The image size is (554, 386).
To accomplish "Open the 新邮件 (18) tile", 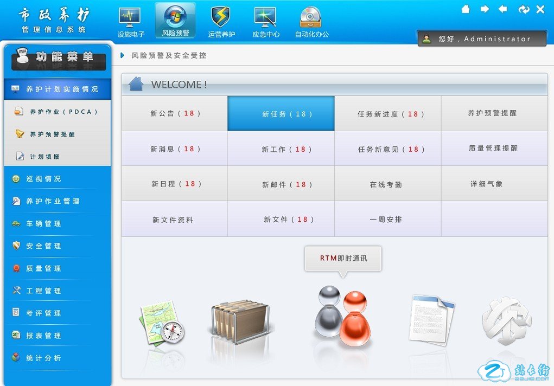I will pyautogui.click(x=281, y=184).
